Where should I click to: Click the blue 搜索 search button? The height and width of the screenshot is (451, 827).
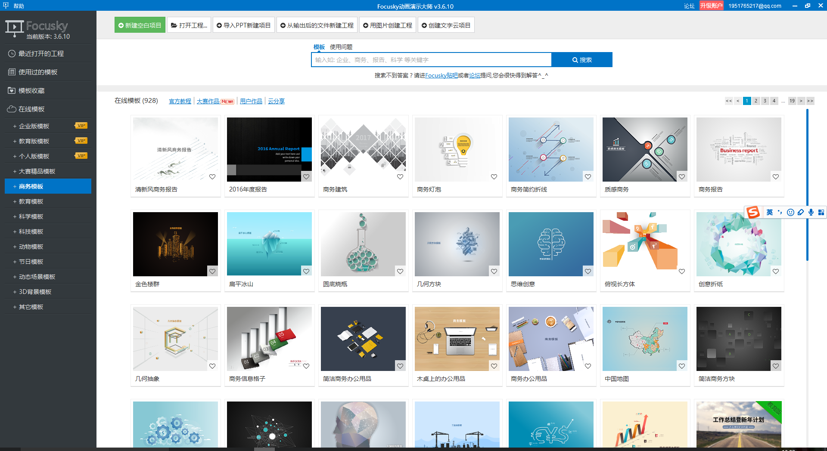pyautogui.click(x=582, y=60)
